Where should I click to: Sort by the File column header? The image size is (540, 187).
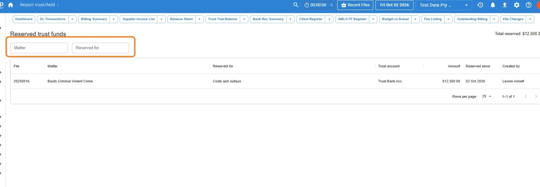(17, 66)
